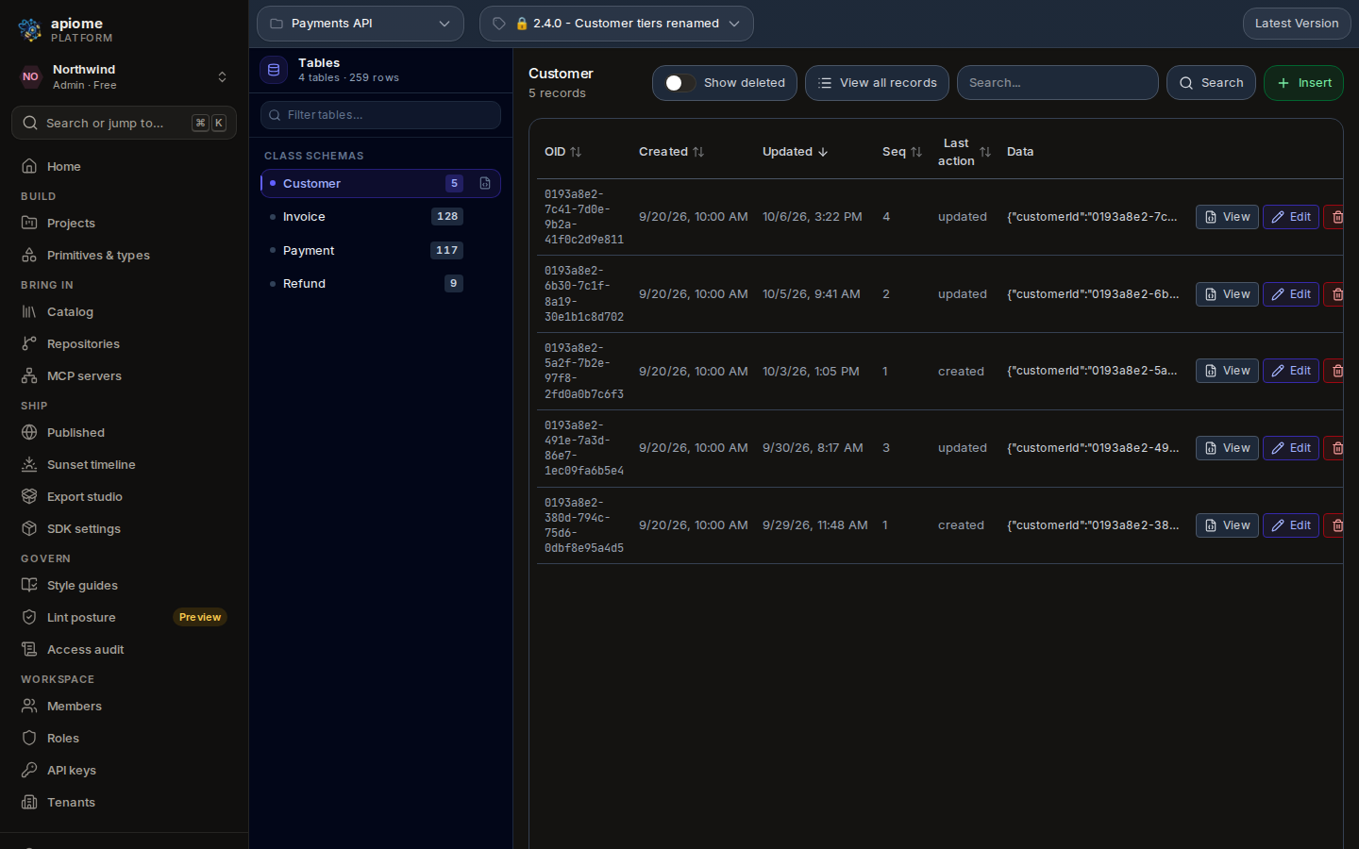The height and width of the screenshot is (849, 1359).
Task: Navigate to Catalog
Action: coord(124,312)
